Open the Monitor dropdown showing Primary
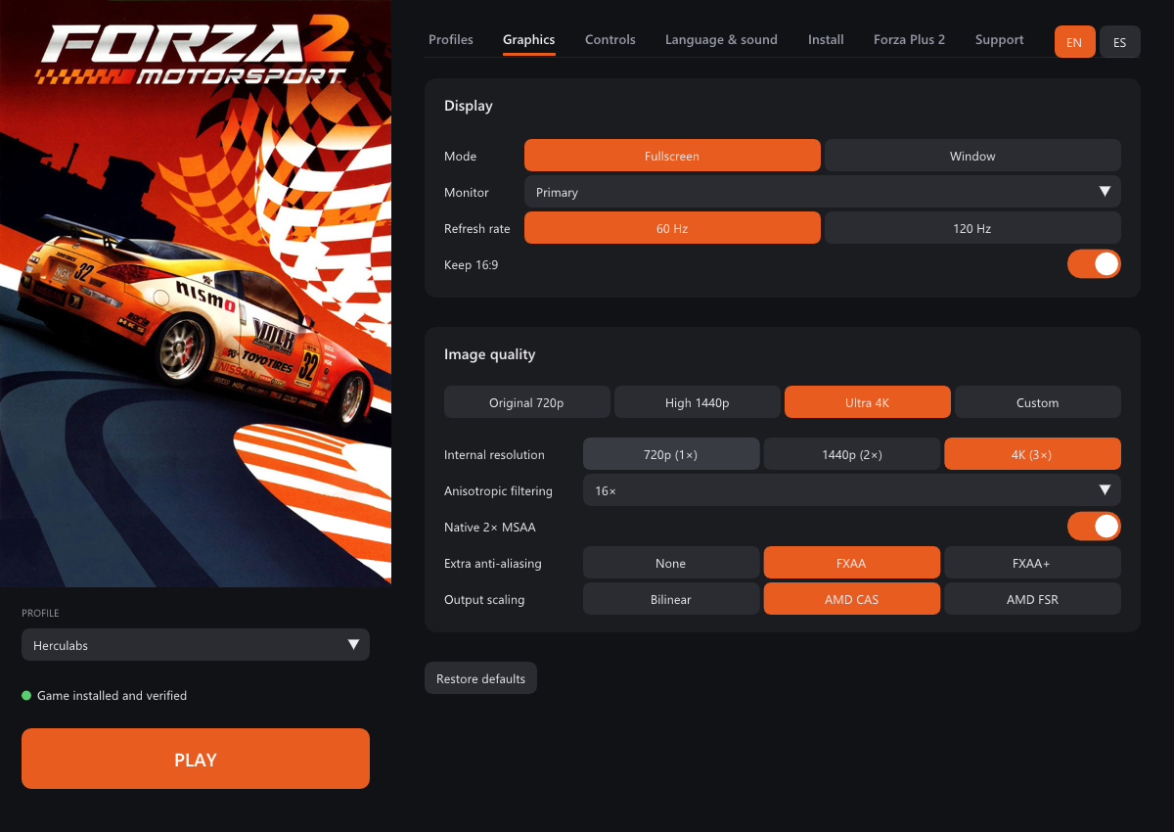 click(823, 192)
